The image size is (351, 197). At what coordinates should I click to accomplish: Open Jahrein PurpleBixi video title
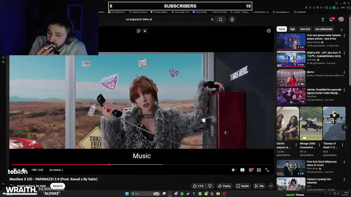[324, 91]
